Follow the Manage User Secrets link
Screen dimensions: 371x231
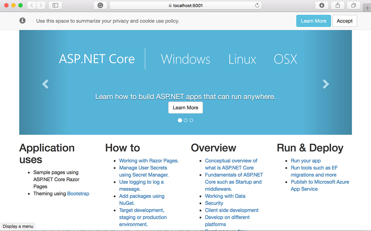[144, 171]
